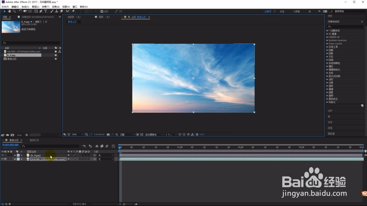Click the blue 0:00:00:00 timeline timecode
367x206 pixels.
click(x=11, y=145)
